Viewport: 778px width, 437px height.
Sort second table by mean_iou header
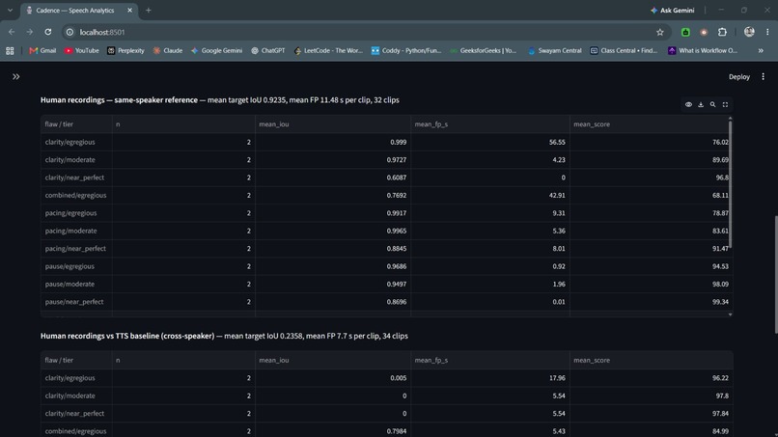[332, 360]
